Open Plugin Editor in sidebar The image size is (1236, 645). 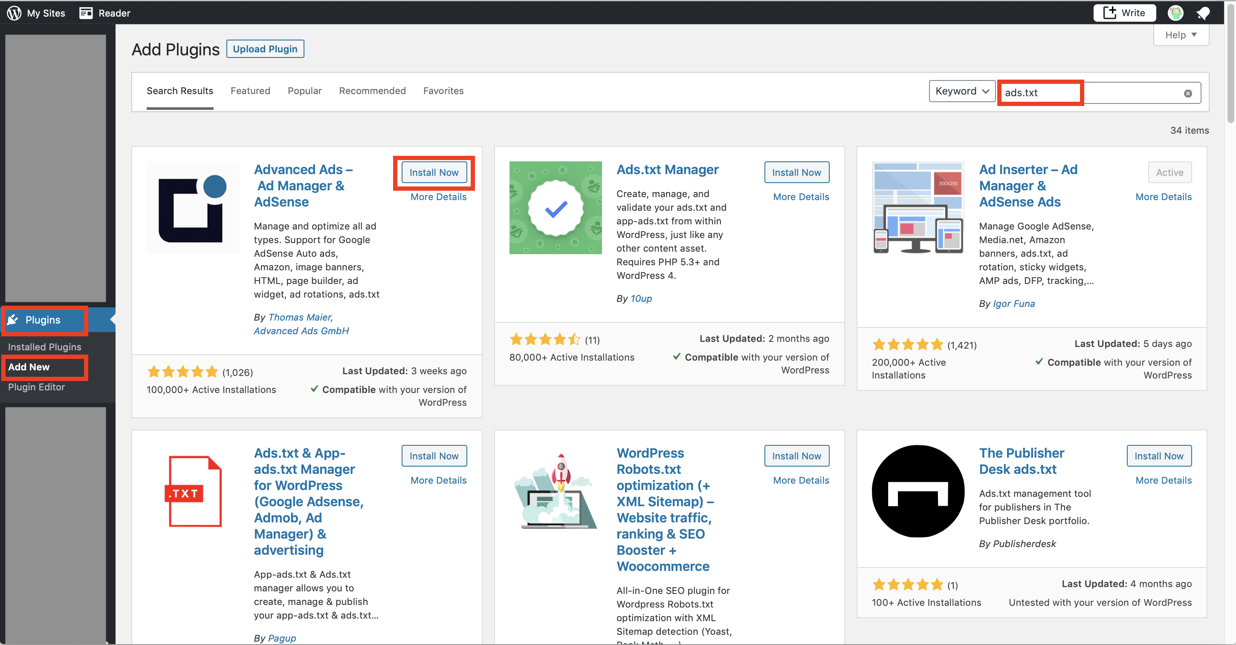coord(37,387)
